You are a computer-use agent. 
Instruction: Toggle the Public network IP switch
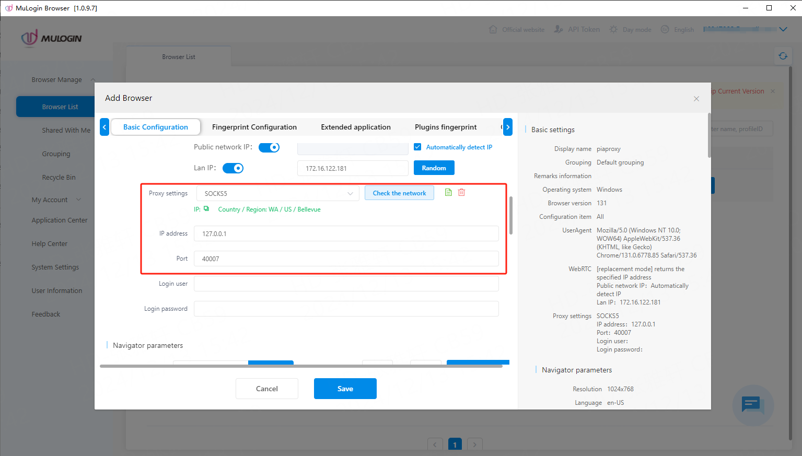click(x=269, y=147)
